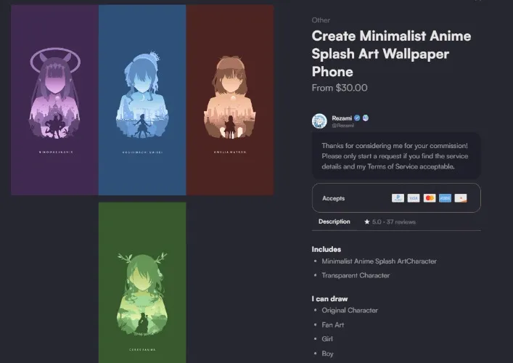Click the 'I can draw' heading

tap(329, 298)
